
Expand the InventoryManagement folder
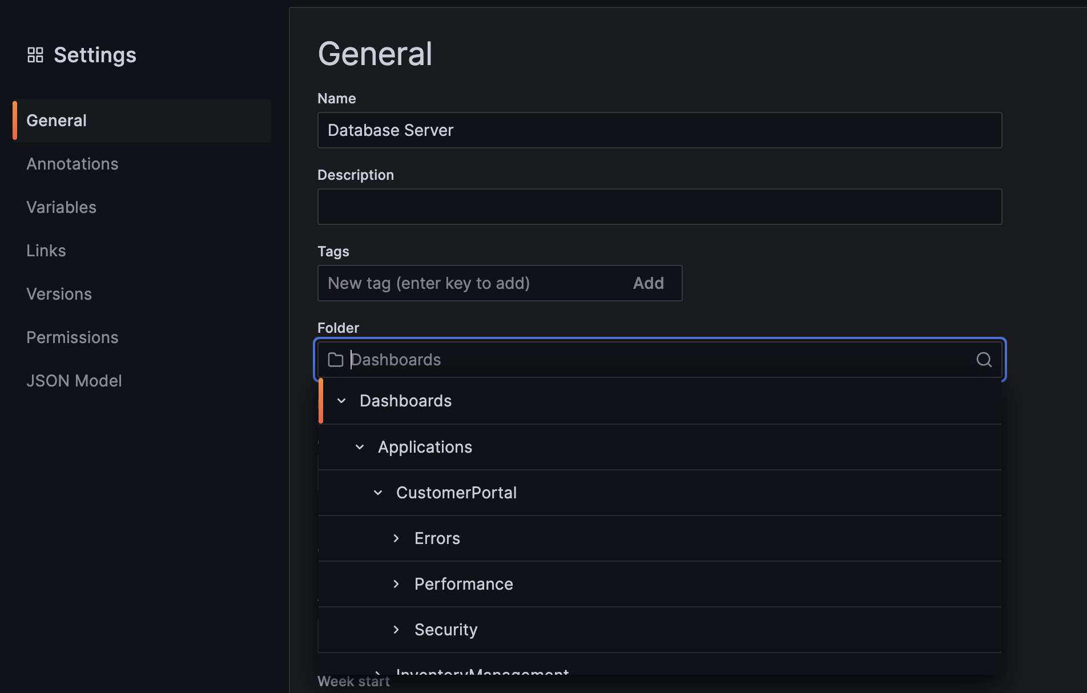click(379, 672)
